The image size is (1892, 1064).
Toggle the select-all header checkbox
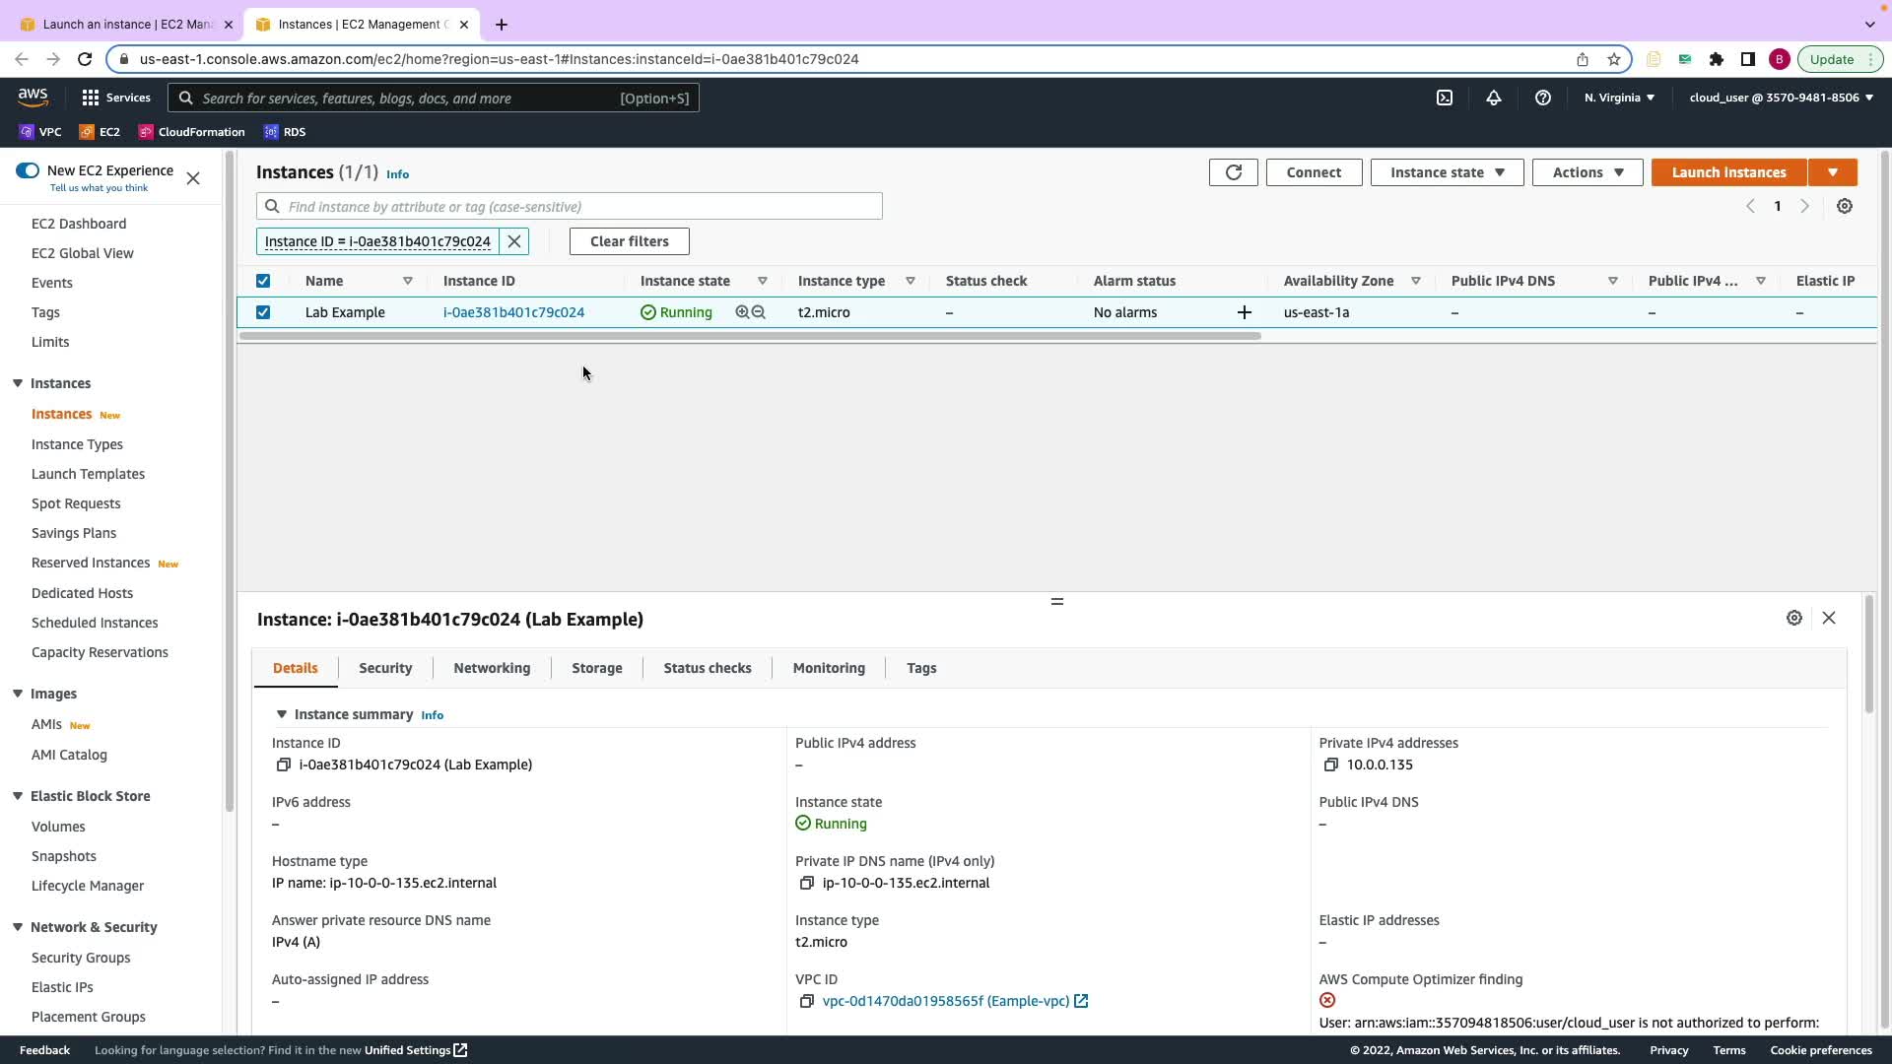(x=263, y=281)
